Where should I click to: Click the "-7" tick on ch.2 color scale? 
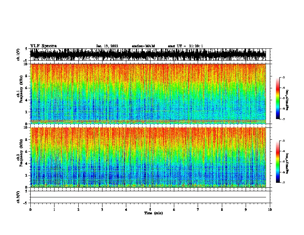283,182
